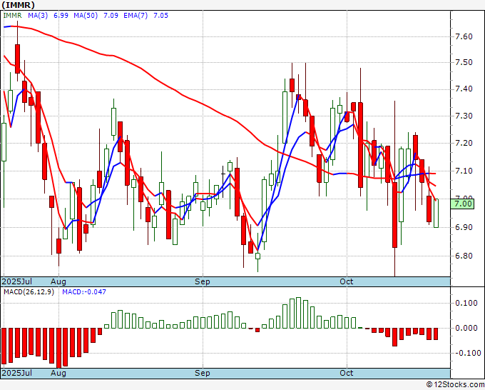Viewport: 485px width, 390px height.
Task: Click 2025Jul on the price chart date axis
Action: pyautogui.click(x=17, y=281)
